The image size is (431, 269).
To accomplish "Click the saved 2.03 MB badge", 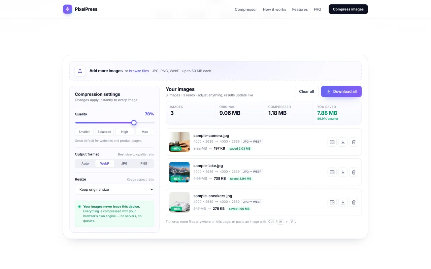I will click(x=240, y=149).
